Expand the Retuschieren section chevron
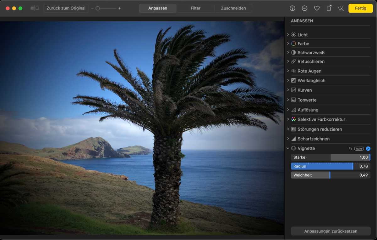 coord(288,61)
